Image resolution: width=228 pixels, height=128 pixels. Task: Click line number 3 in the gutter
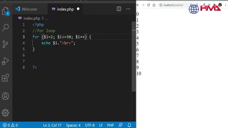24,37
